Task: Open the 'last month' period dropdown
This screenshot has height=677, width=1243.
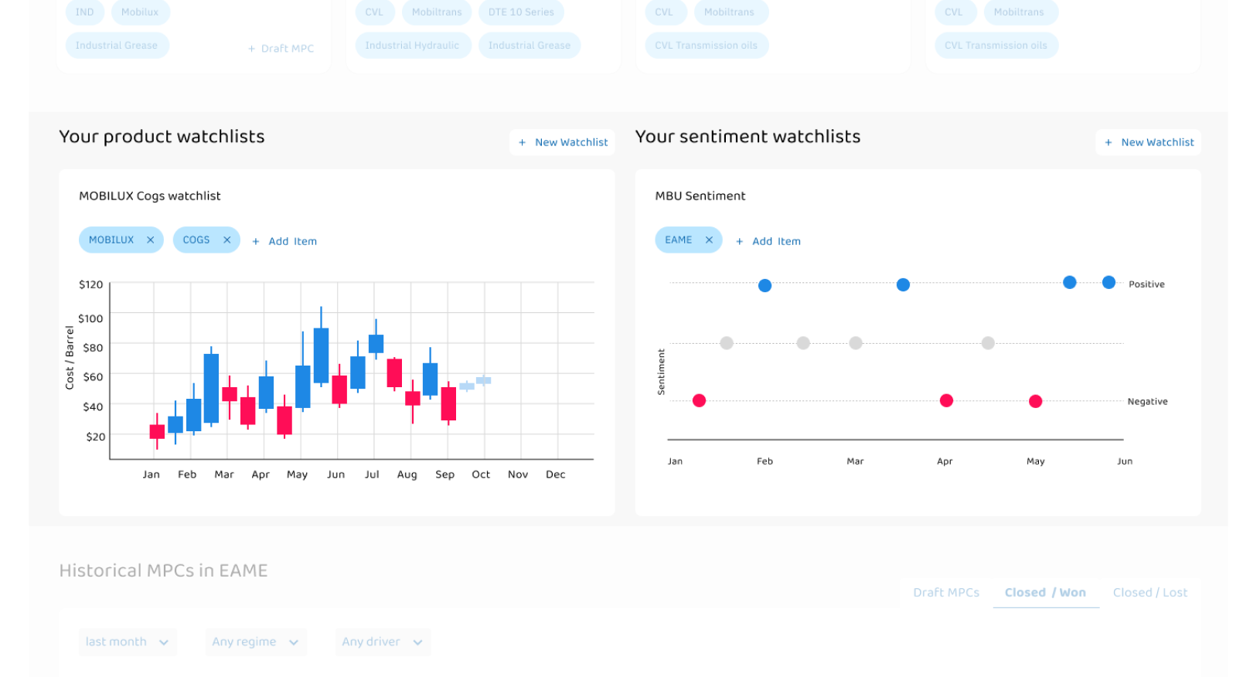Action: [128, 642]
